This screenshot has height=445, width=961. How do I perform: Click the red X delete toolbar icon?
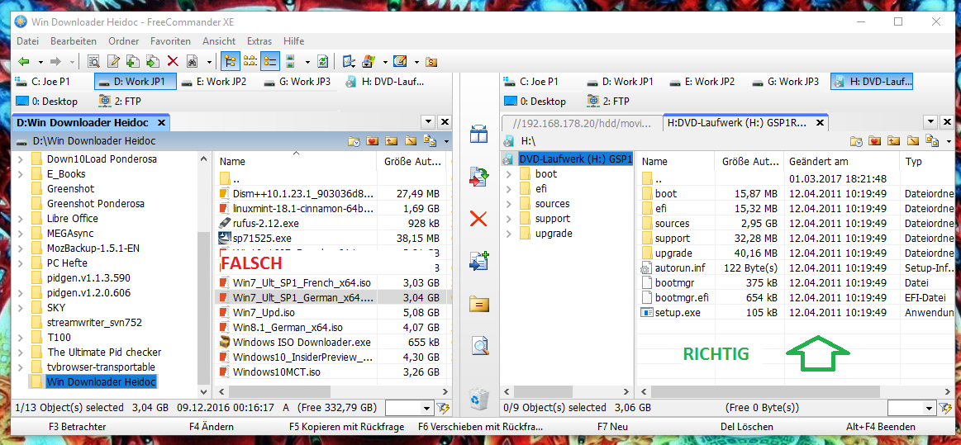point(173,61)
